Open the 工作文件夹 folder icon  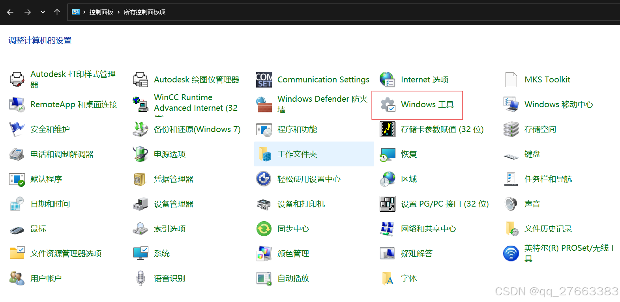tap(264, 154)
